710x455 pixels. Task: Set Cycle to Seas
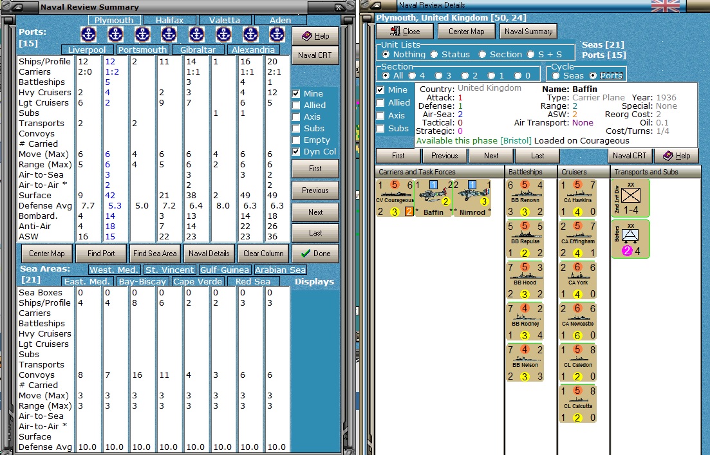coord(556,75)
